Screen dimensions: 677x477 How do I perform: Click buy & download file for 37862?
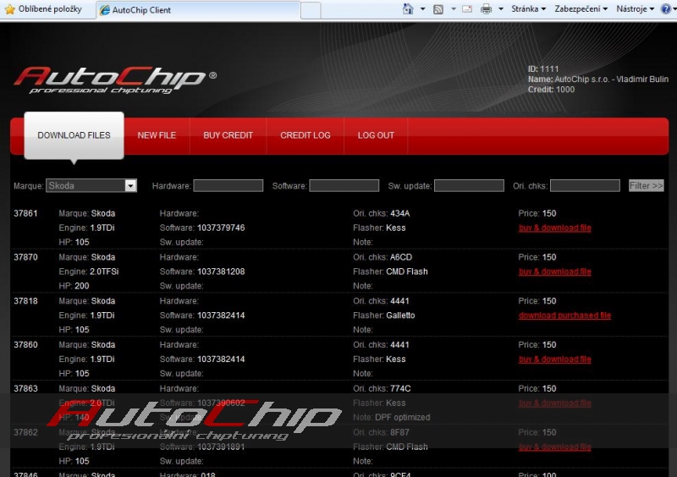coord(555,447)
